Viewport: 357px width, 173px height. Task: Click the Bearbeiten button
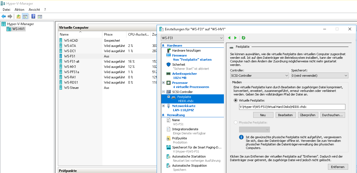click(x=285, y=115)
